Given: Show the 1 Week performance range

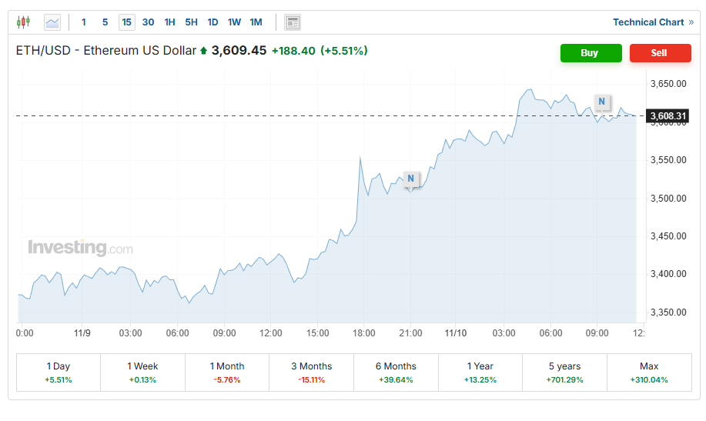Looking at the screenshot, I should pos(142,373).
